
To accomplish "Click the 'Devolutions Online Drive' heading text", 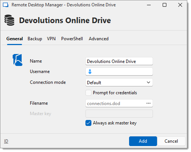I will pyautogui.click(x=65, y=20).
